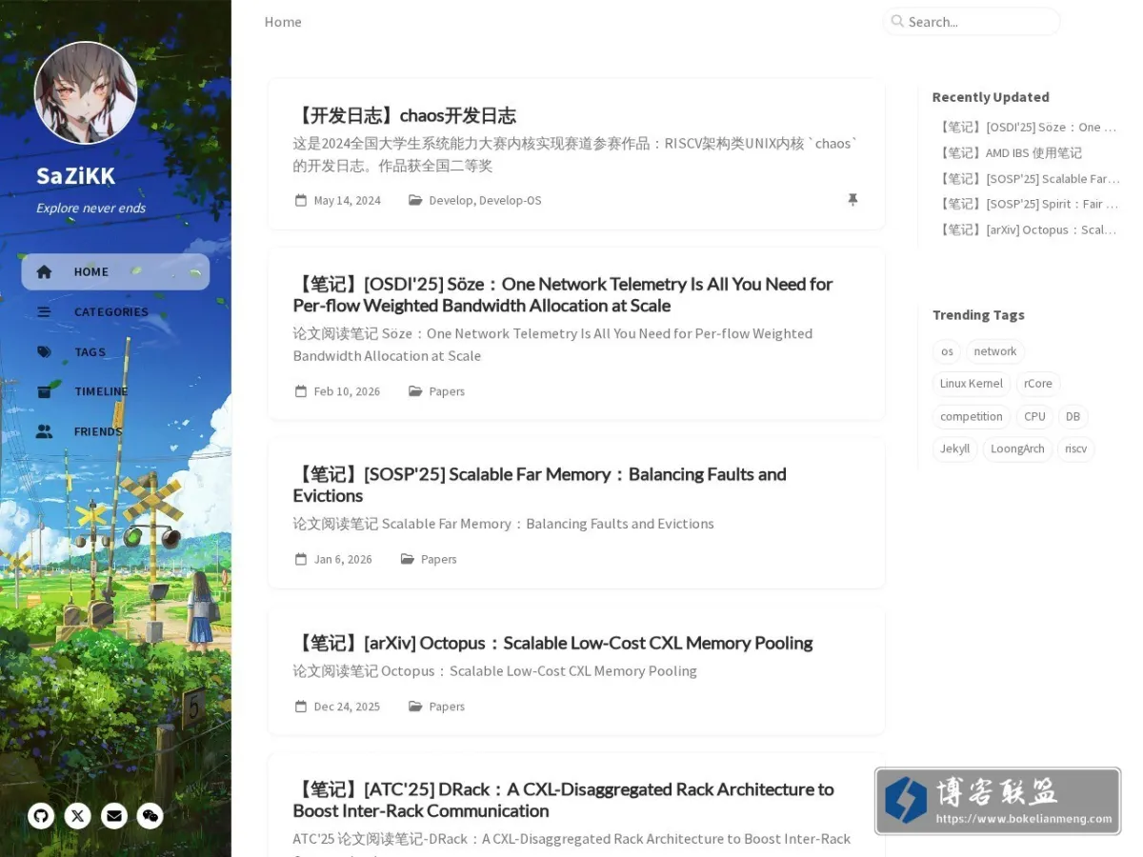Click the stacked-lines icon beside CATEGORIES
This screenshot has height=857, width=1143.
tap(44, 311)
